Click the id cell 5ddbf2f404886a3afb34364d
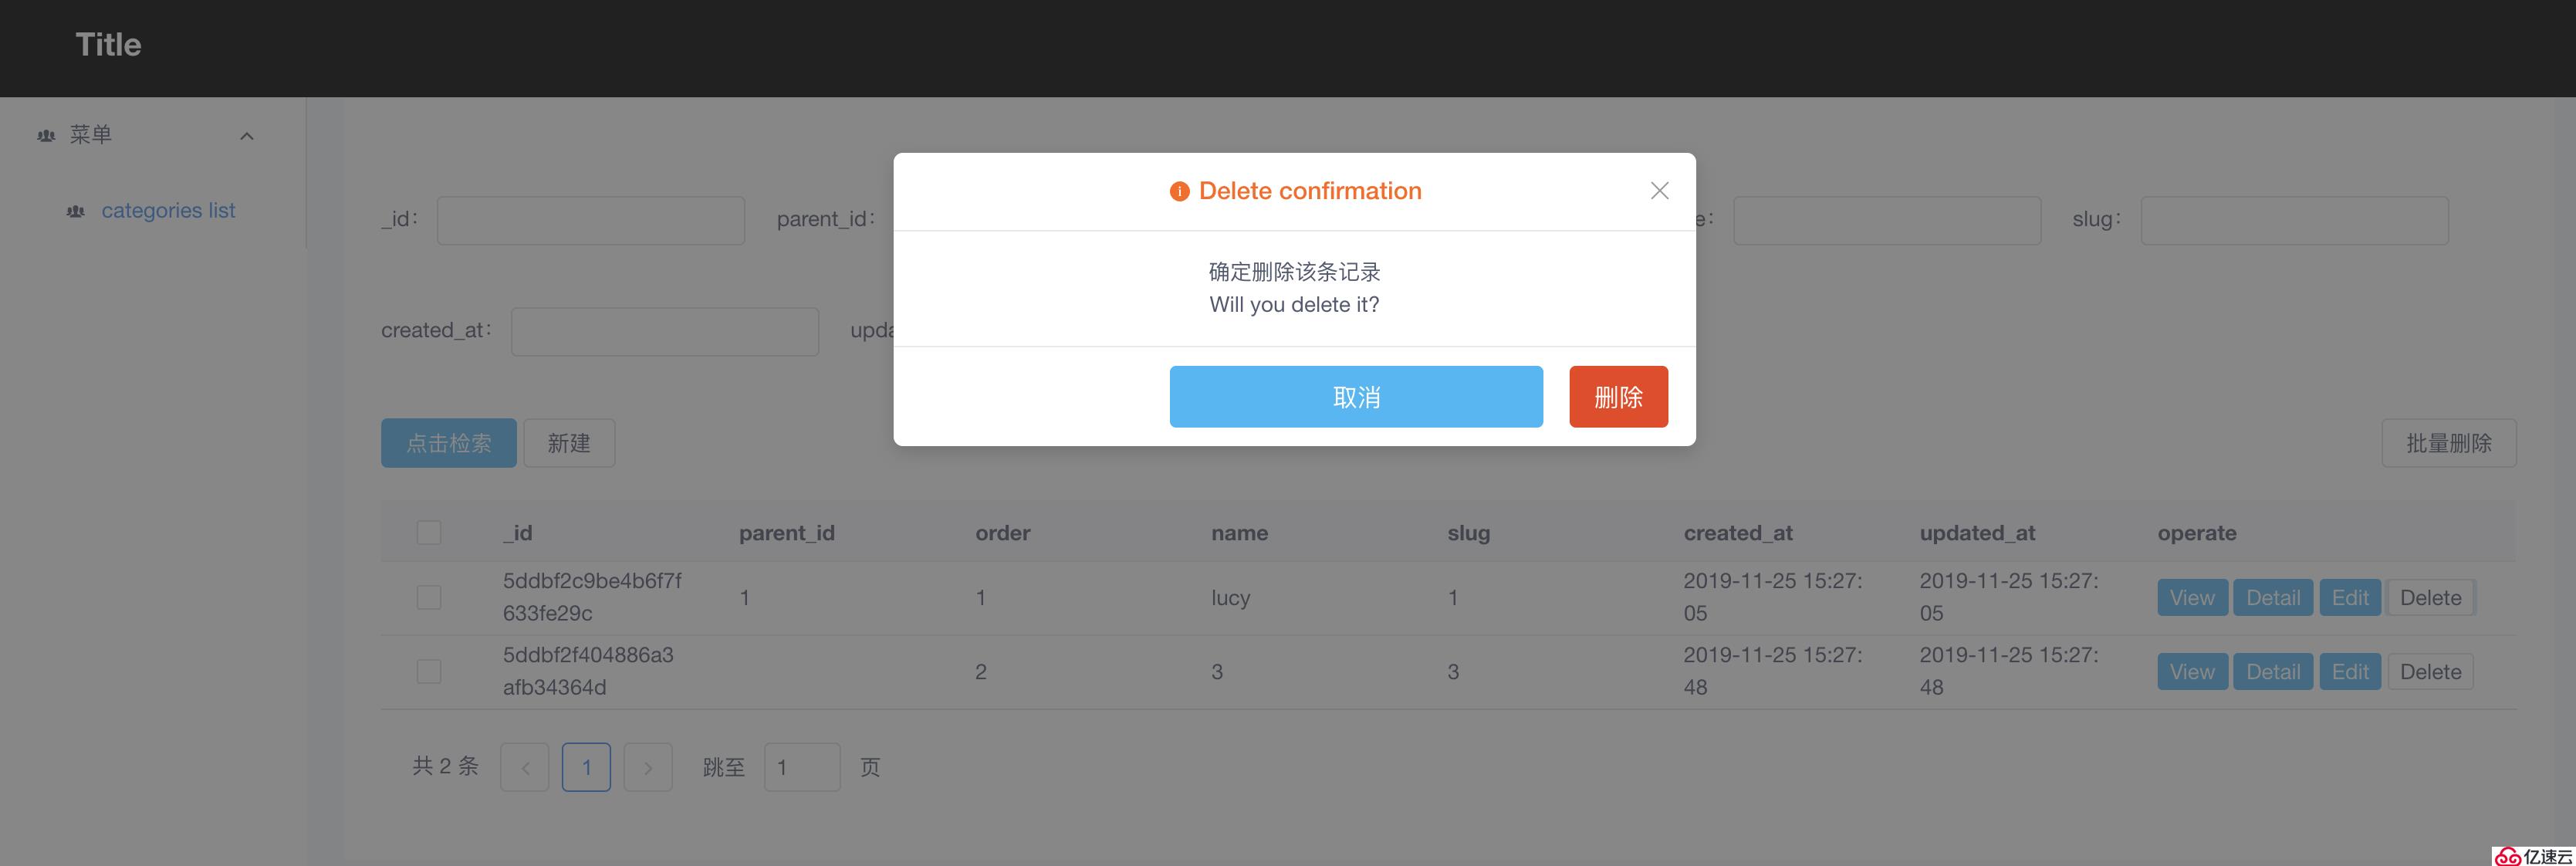Screen dimensions: 2576x866 coord(588,671)
